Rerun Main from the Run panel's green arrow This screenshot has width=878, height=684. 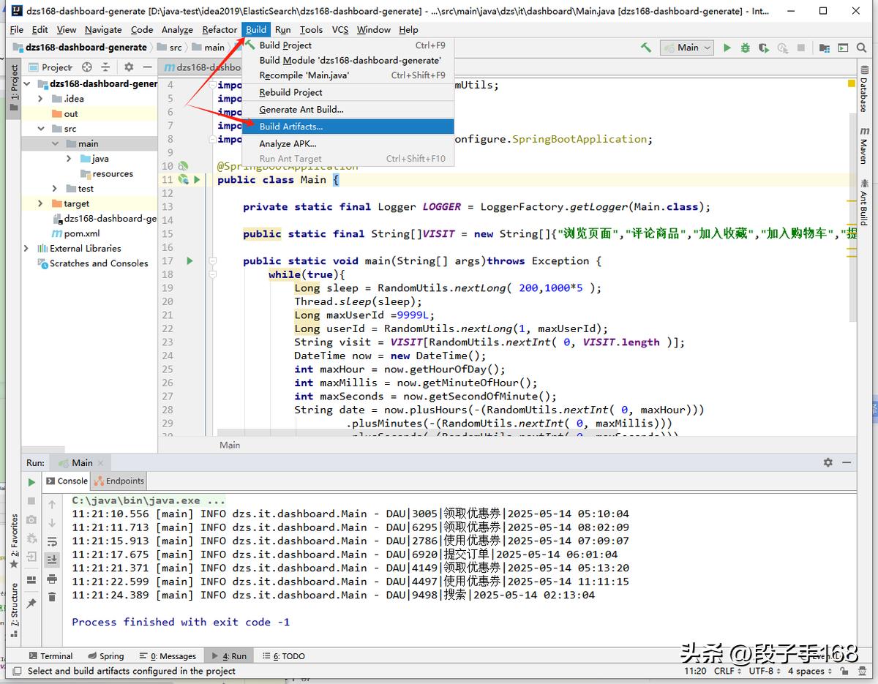tap(31, 482)
